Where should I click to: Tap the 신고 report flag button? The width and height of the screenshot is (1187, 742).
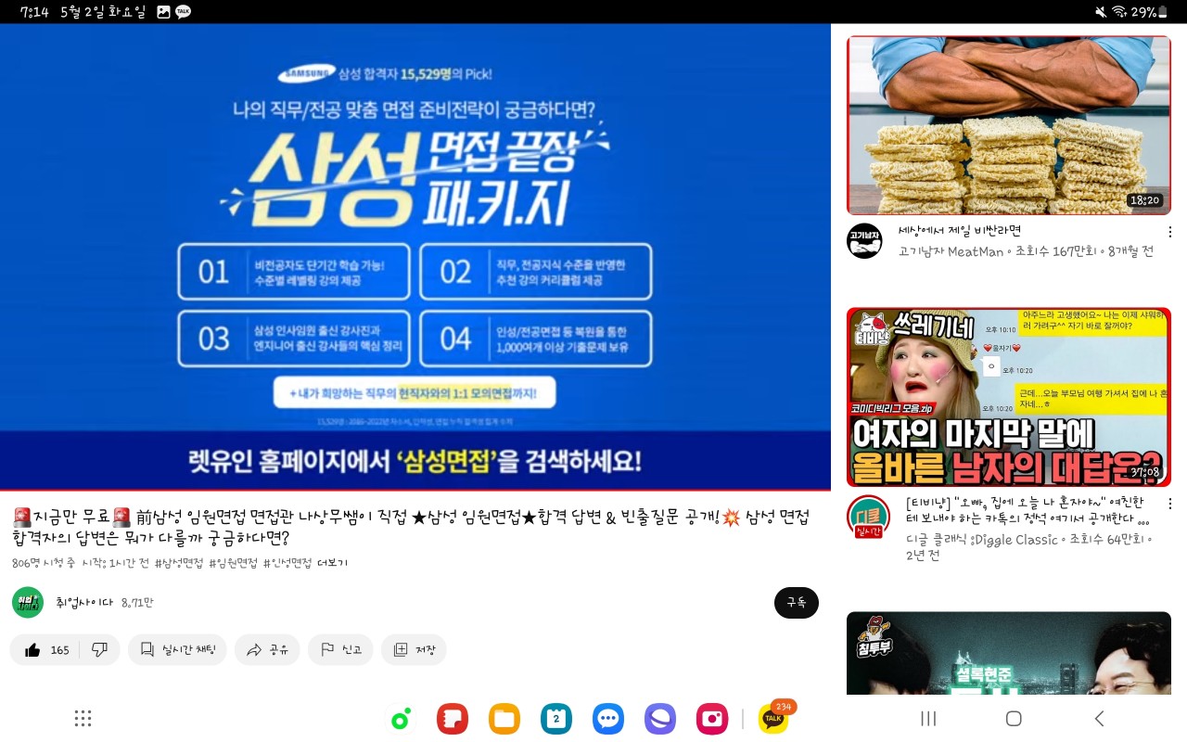click(340, 650)
